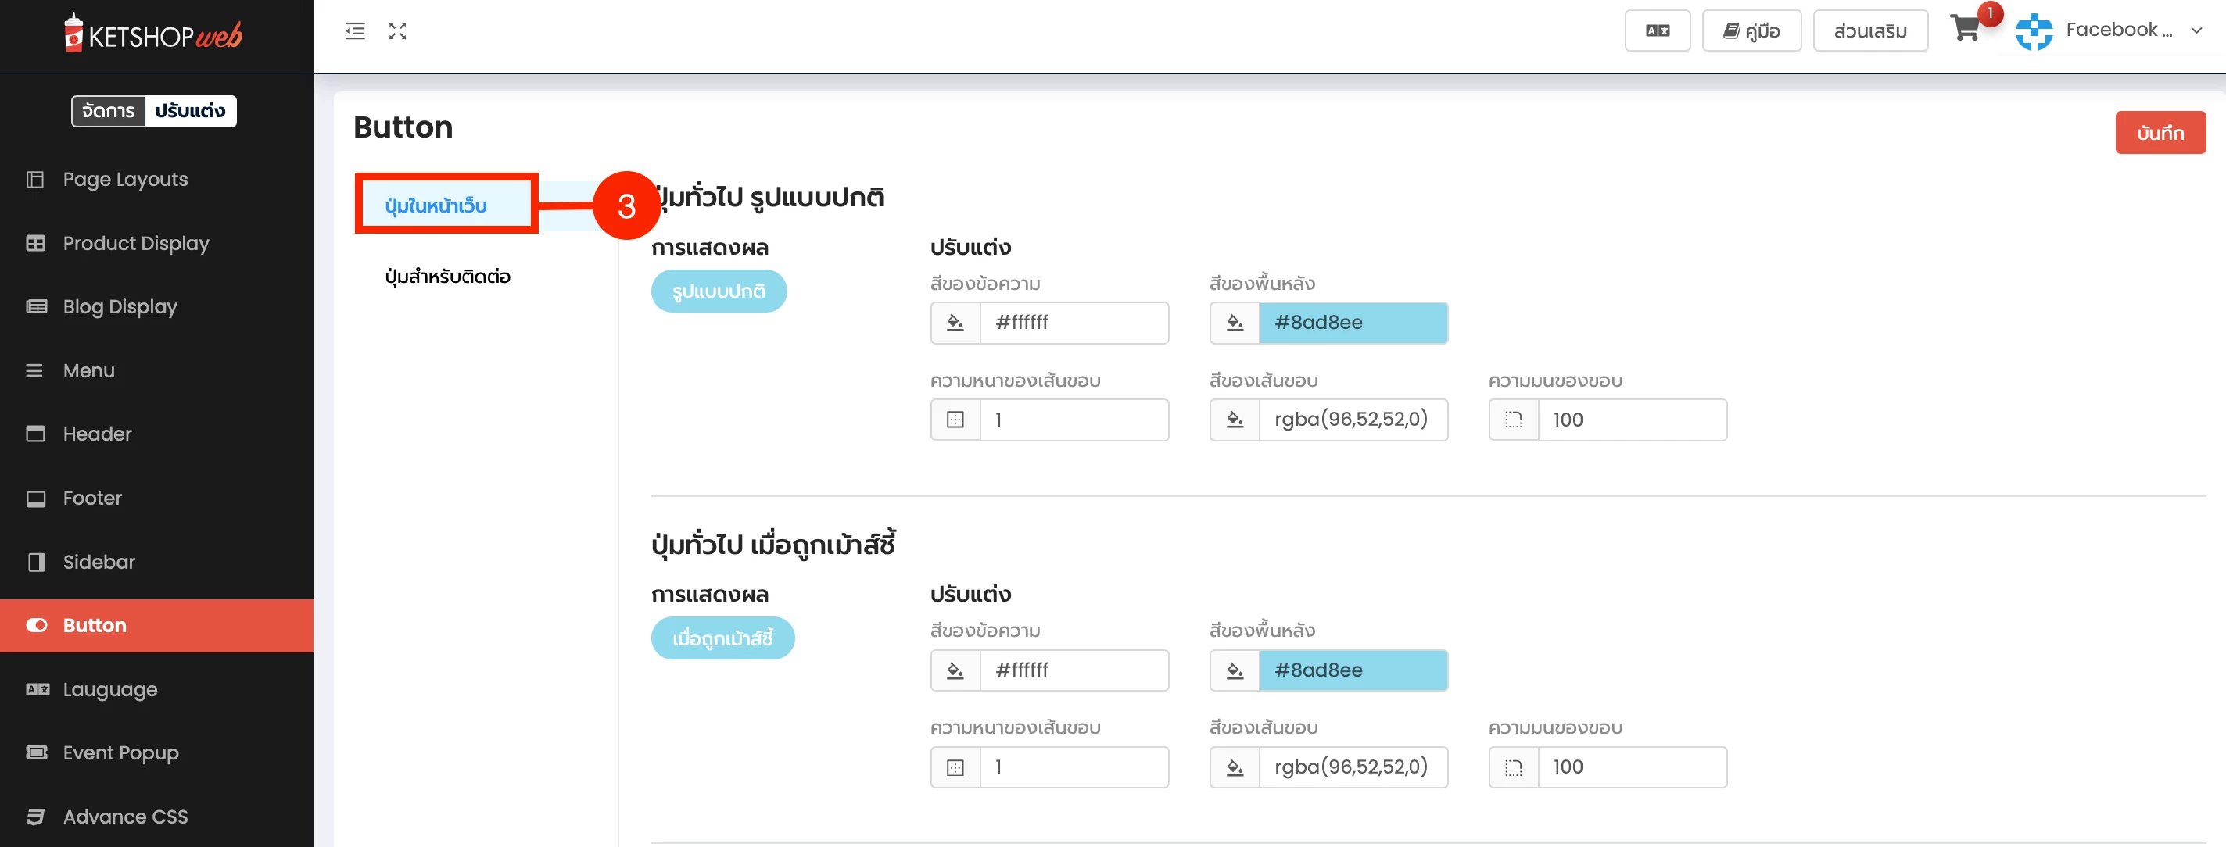Edit hover border color rgba(96,52,52,0) field
Screen dimensions: 2226x847
(1353, 767)
